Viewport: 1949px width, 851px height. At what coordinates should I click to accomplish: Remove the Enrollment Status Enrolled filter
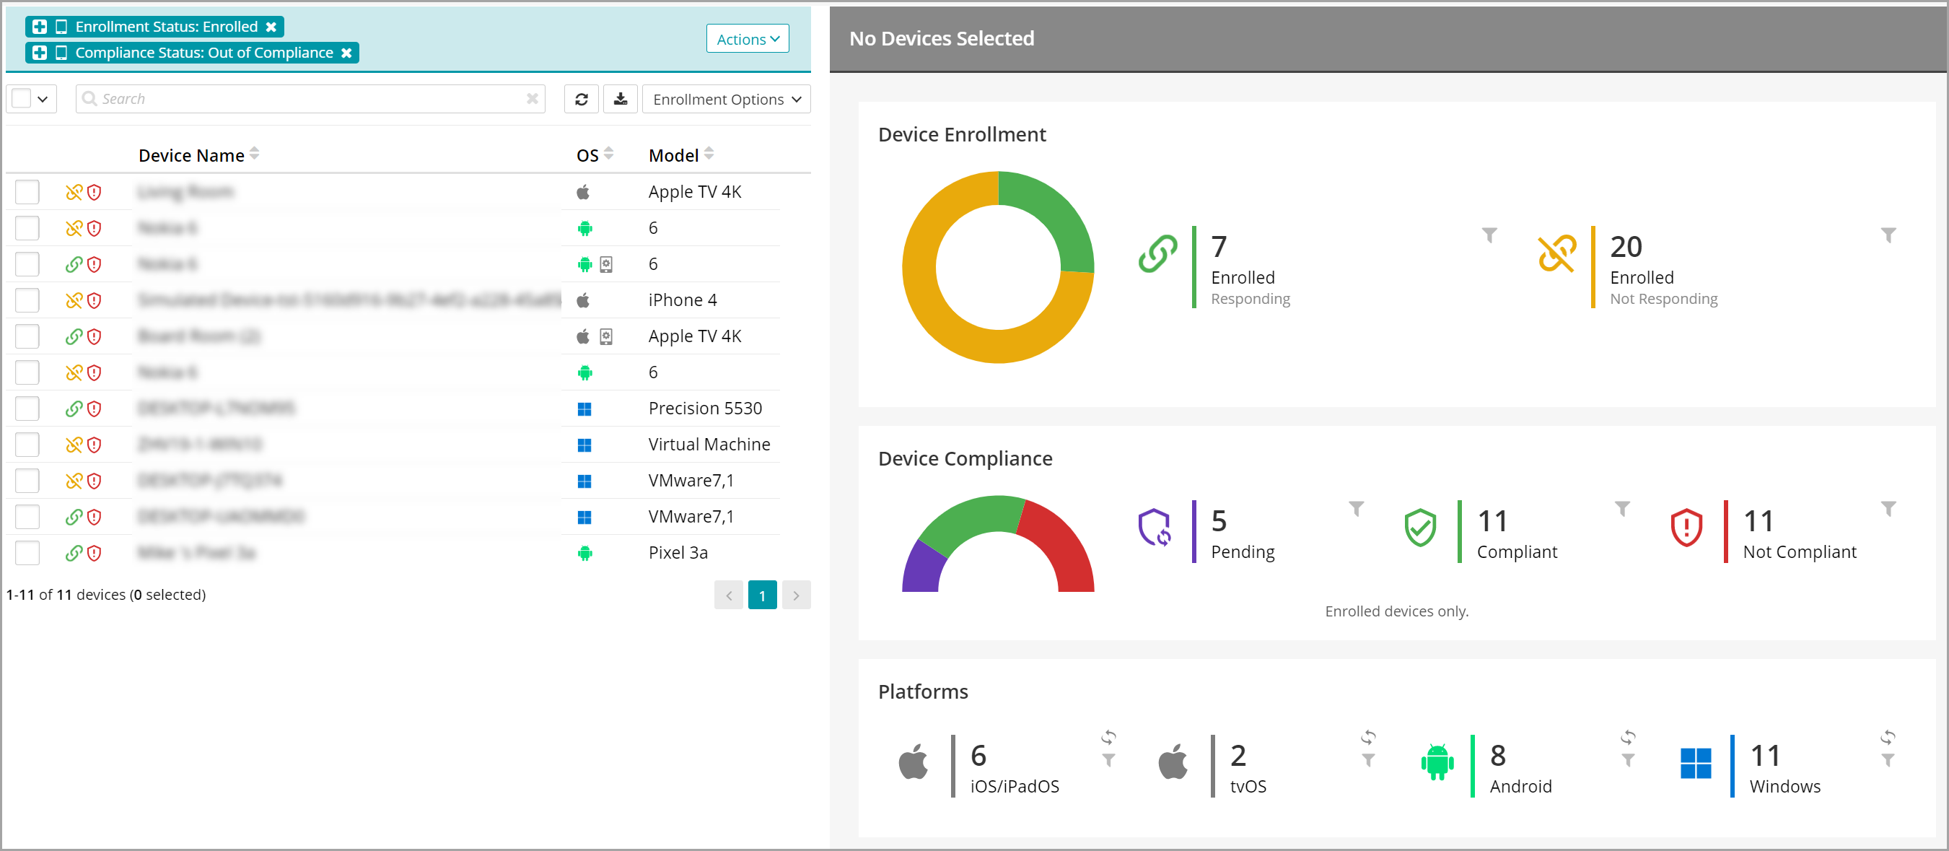tap(271, 27)
